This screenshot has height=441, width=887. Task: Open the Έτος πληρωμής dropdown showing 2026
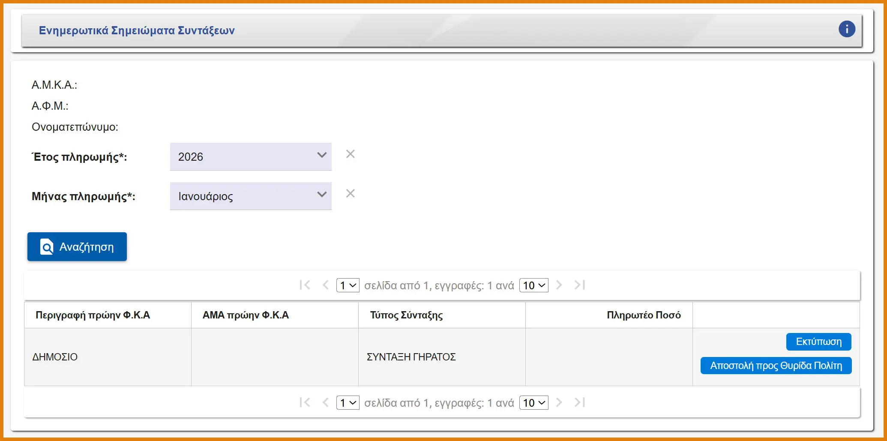[x=251, y=156]
